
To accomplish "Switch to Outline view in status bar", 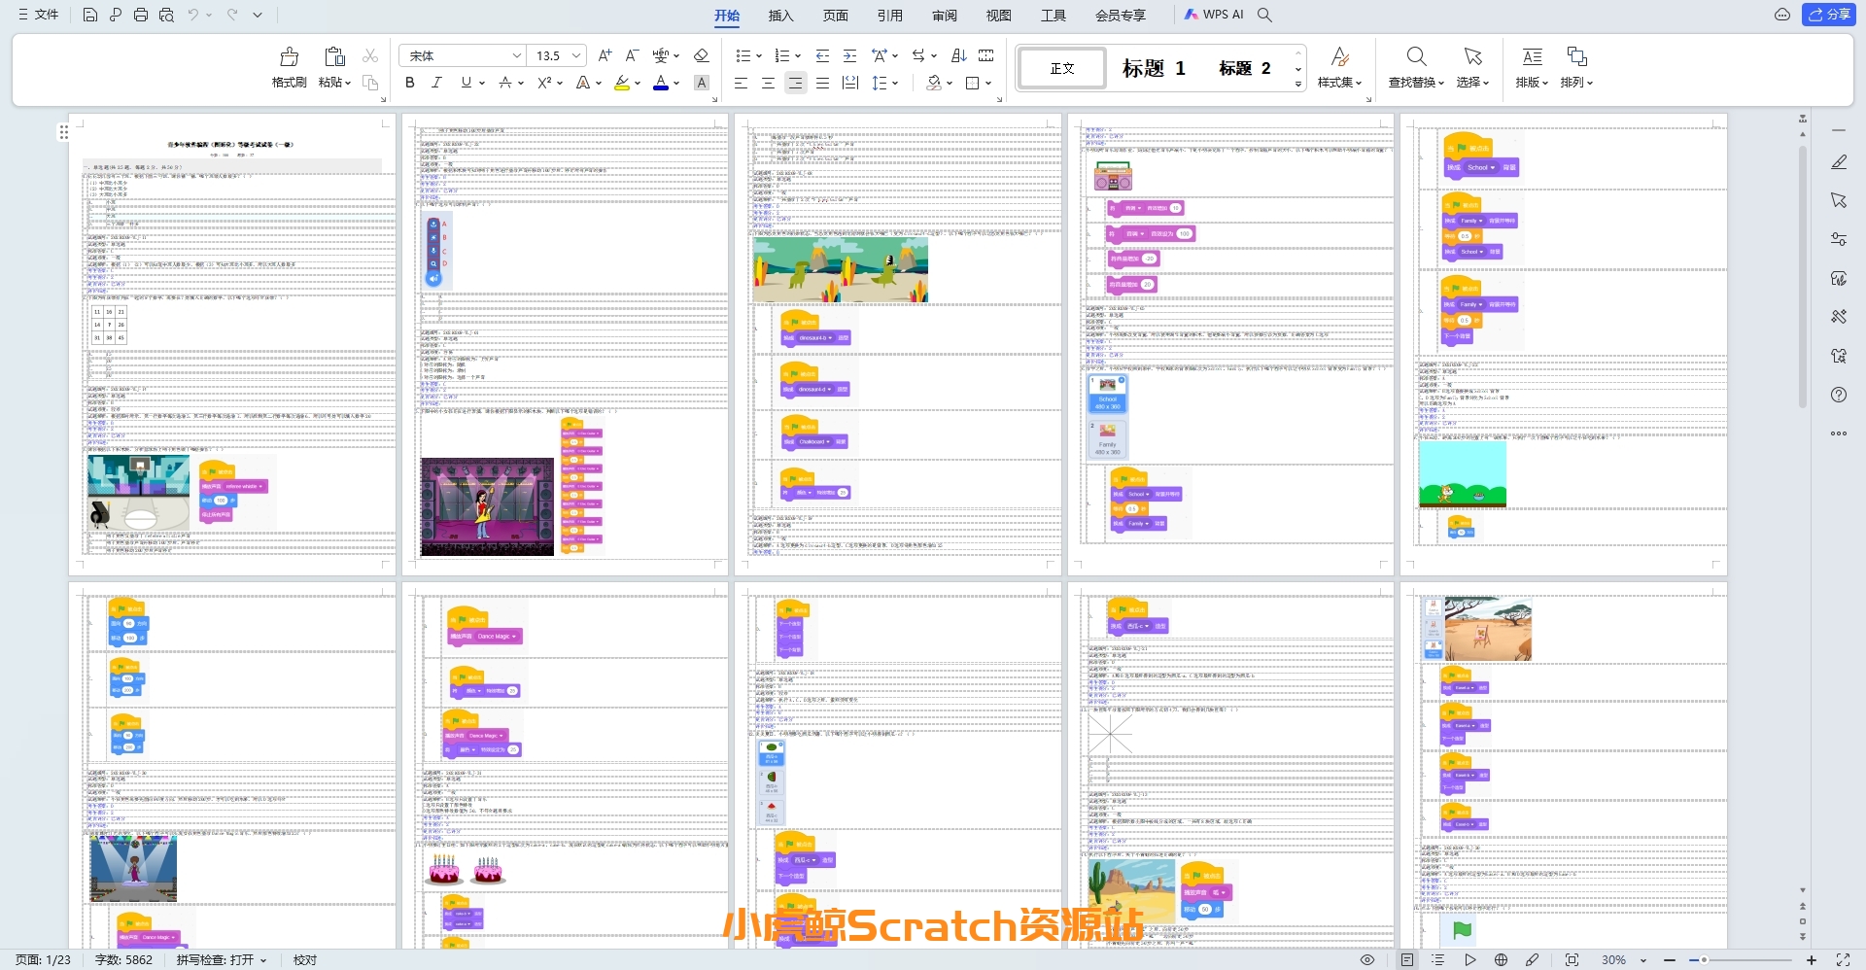I will point(1438,959).
